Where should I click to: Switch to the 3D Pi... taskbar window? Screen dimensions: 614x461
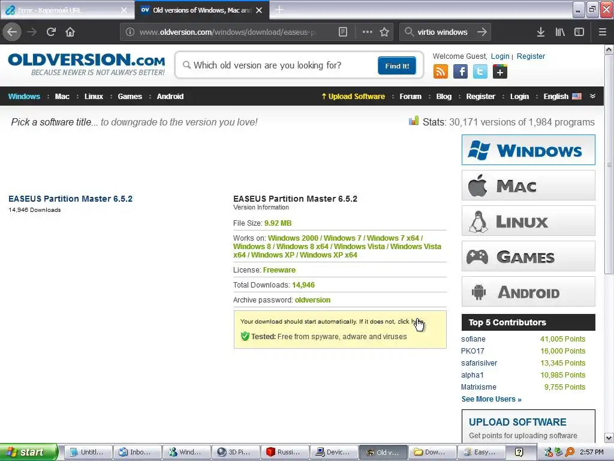(x=236, y=452)
